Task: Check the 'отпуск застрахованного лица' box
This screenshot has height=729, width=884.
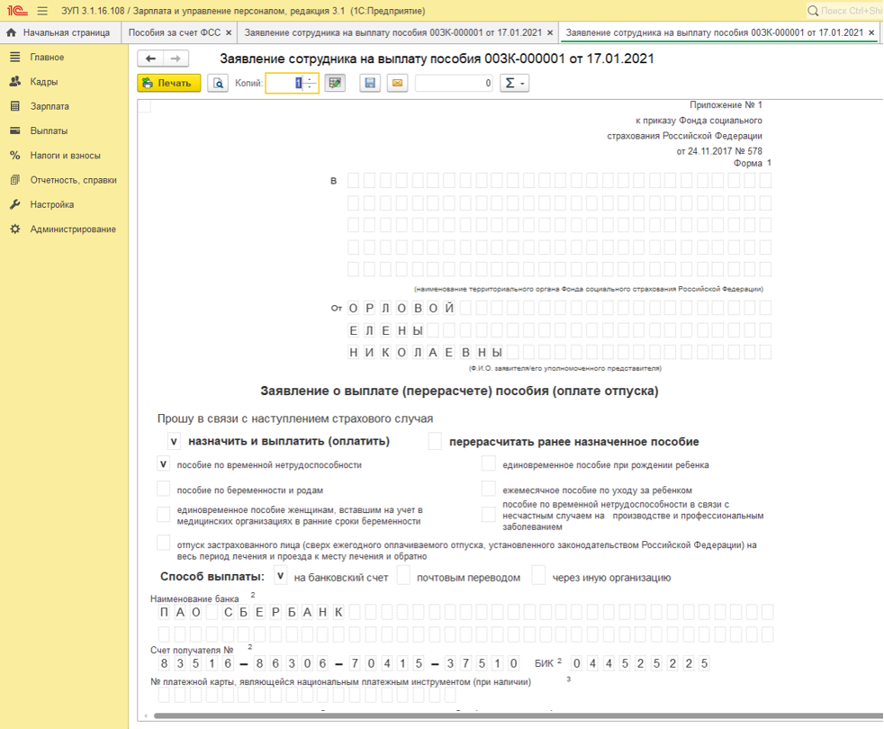Action: click(x=164, y=543)
